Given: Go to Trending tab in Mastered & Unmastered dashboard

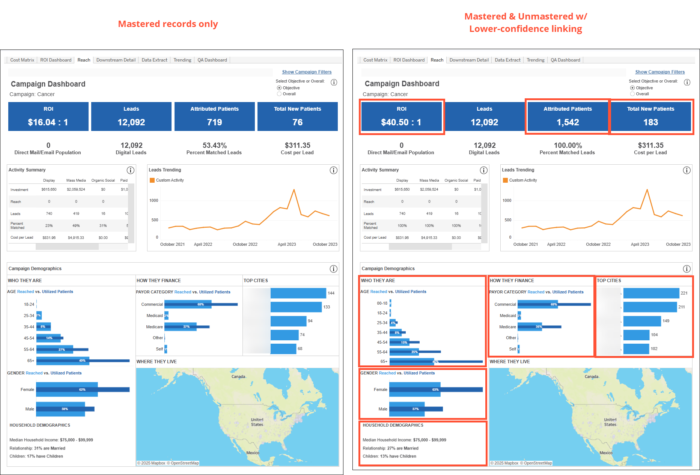Looking at the screenshot, I should click(x=535, y=60).
